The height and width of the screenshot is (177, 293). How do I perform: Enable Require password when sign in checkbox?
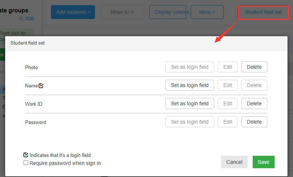(26, 163)
